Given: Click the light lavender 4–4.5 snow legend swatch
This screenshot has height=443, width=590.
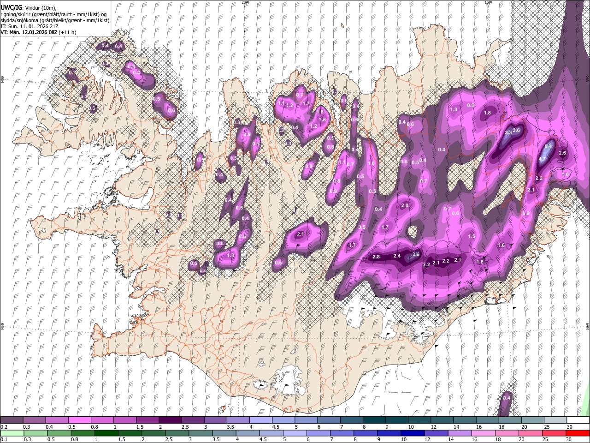Looking at the screenshot, I should pyautogui.click(x=260, y=420).
